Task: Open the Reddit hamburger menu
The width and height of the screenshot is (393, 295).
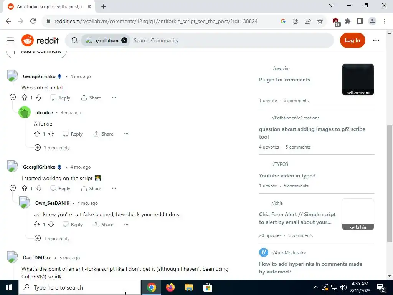Action: click(x=11, y=40)
